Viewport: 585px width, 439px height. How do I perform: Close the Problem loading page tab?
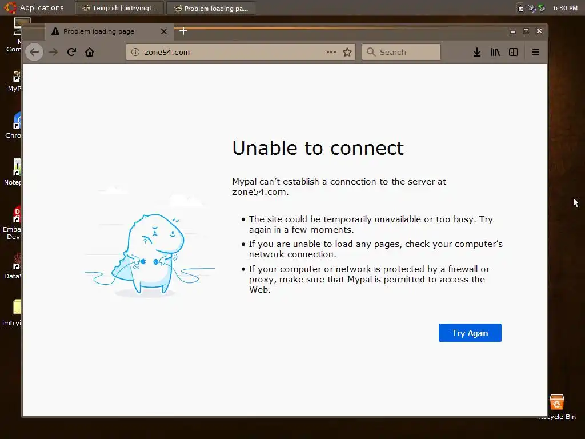coord(164,31)
